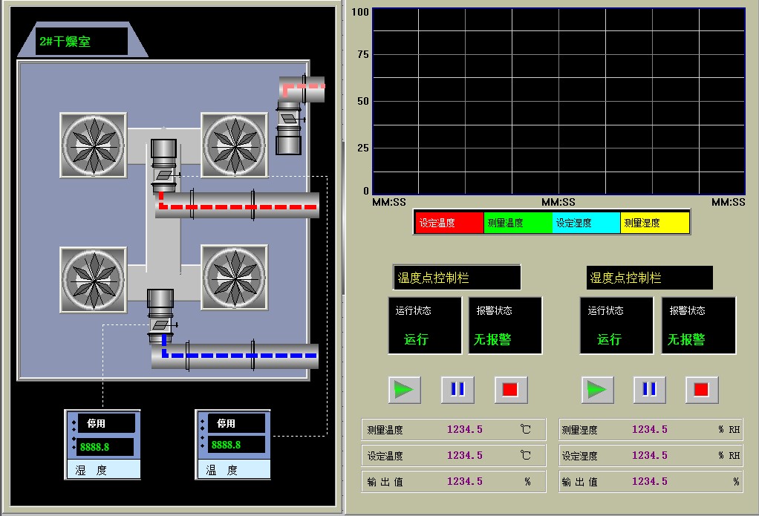Pause the humidity point control
The image size is (759, 516).
650,390
